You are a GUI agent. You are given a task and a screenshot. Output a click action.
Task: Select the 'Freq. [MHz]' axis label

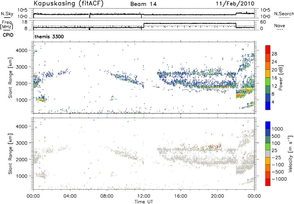point(7,25)
